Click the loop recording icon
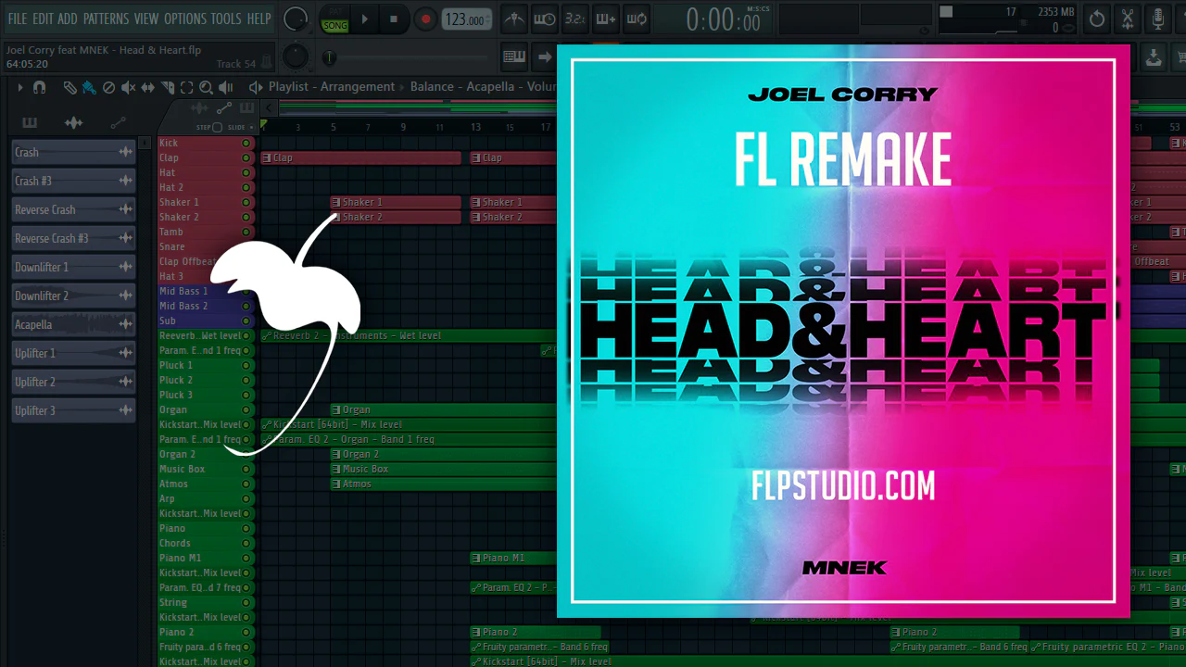The height and width of the screenshot is (667, 1186). (637, 19)
